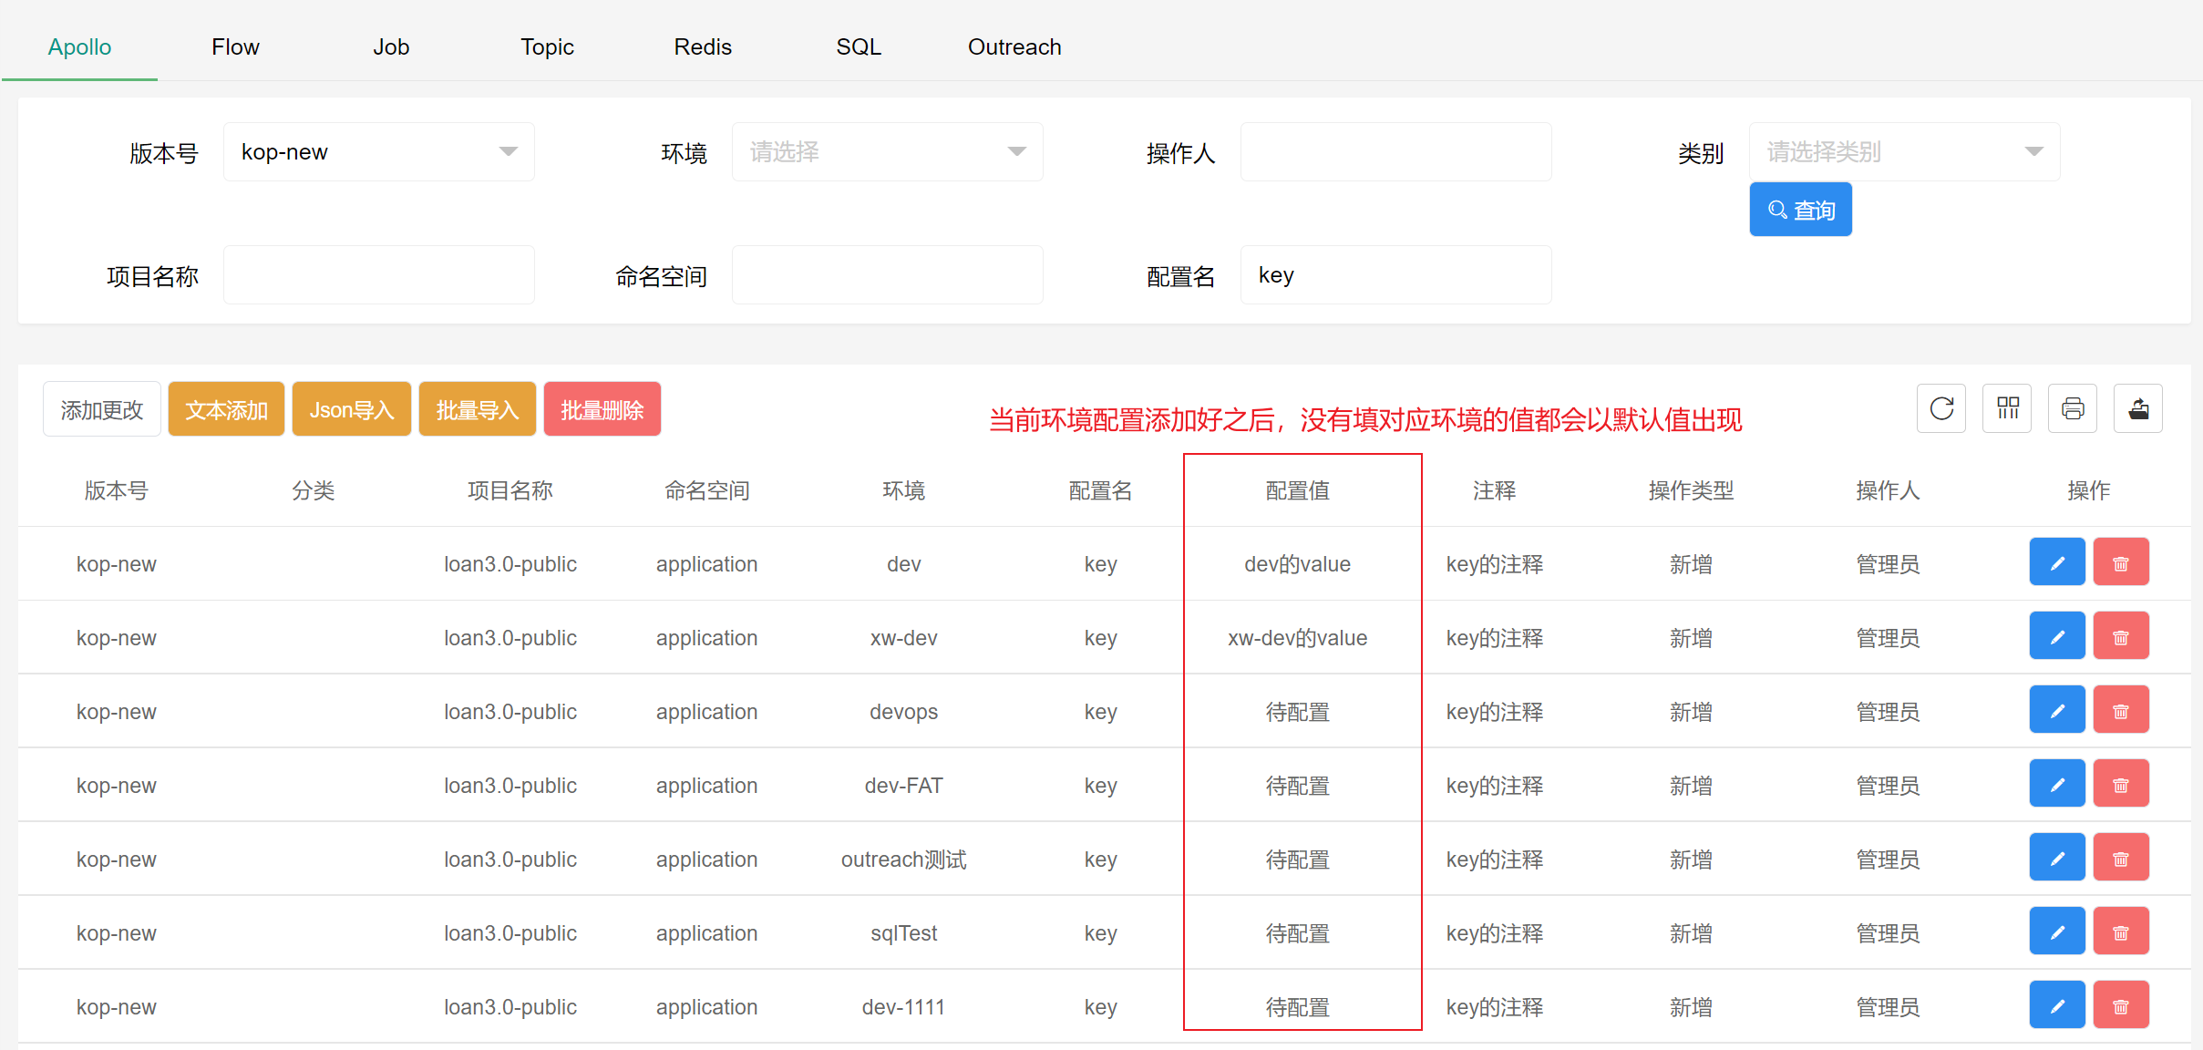
Task: Click the refresh table icon
Action: click(x=1941, y=408)
